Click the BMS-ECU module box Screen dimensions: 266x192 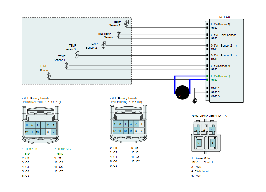[x=227, y=61]
